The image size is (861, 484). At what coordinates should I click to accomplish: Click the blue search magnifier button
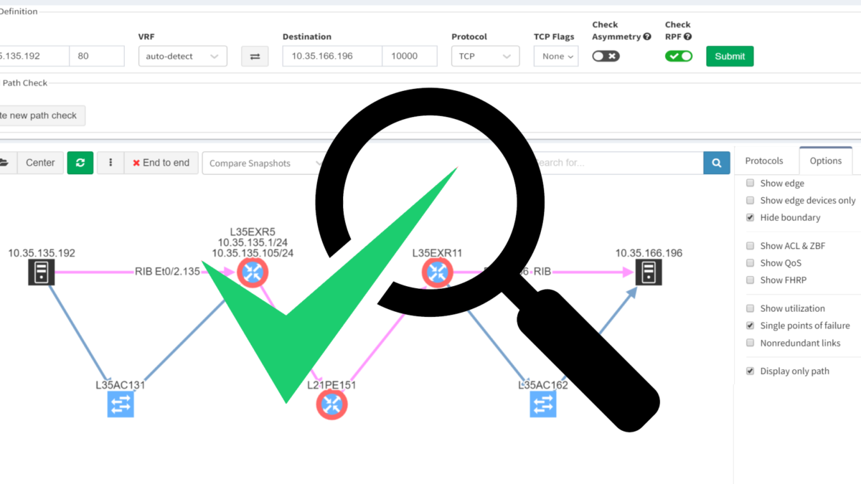coord(716,163)
